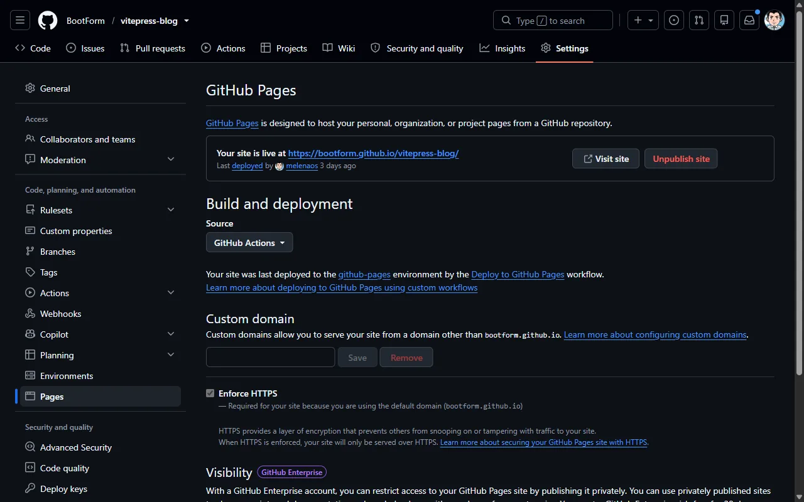Image resolution: width=804 pixels, height=502 pixels.
Task: Switch to the Pull requests tab
Action: 153,48
